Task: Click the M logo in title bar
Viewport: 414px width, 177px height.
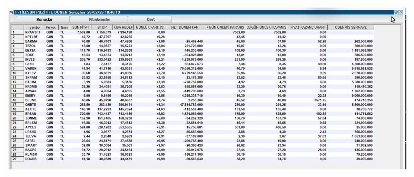Action: pos(11,12)
